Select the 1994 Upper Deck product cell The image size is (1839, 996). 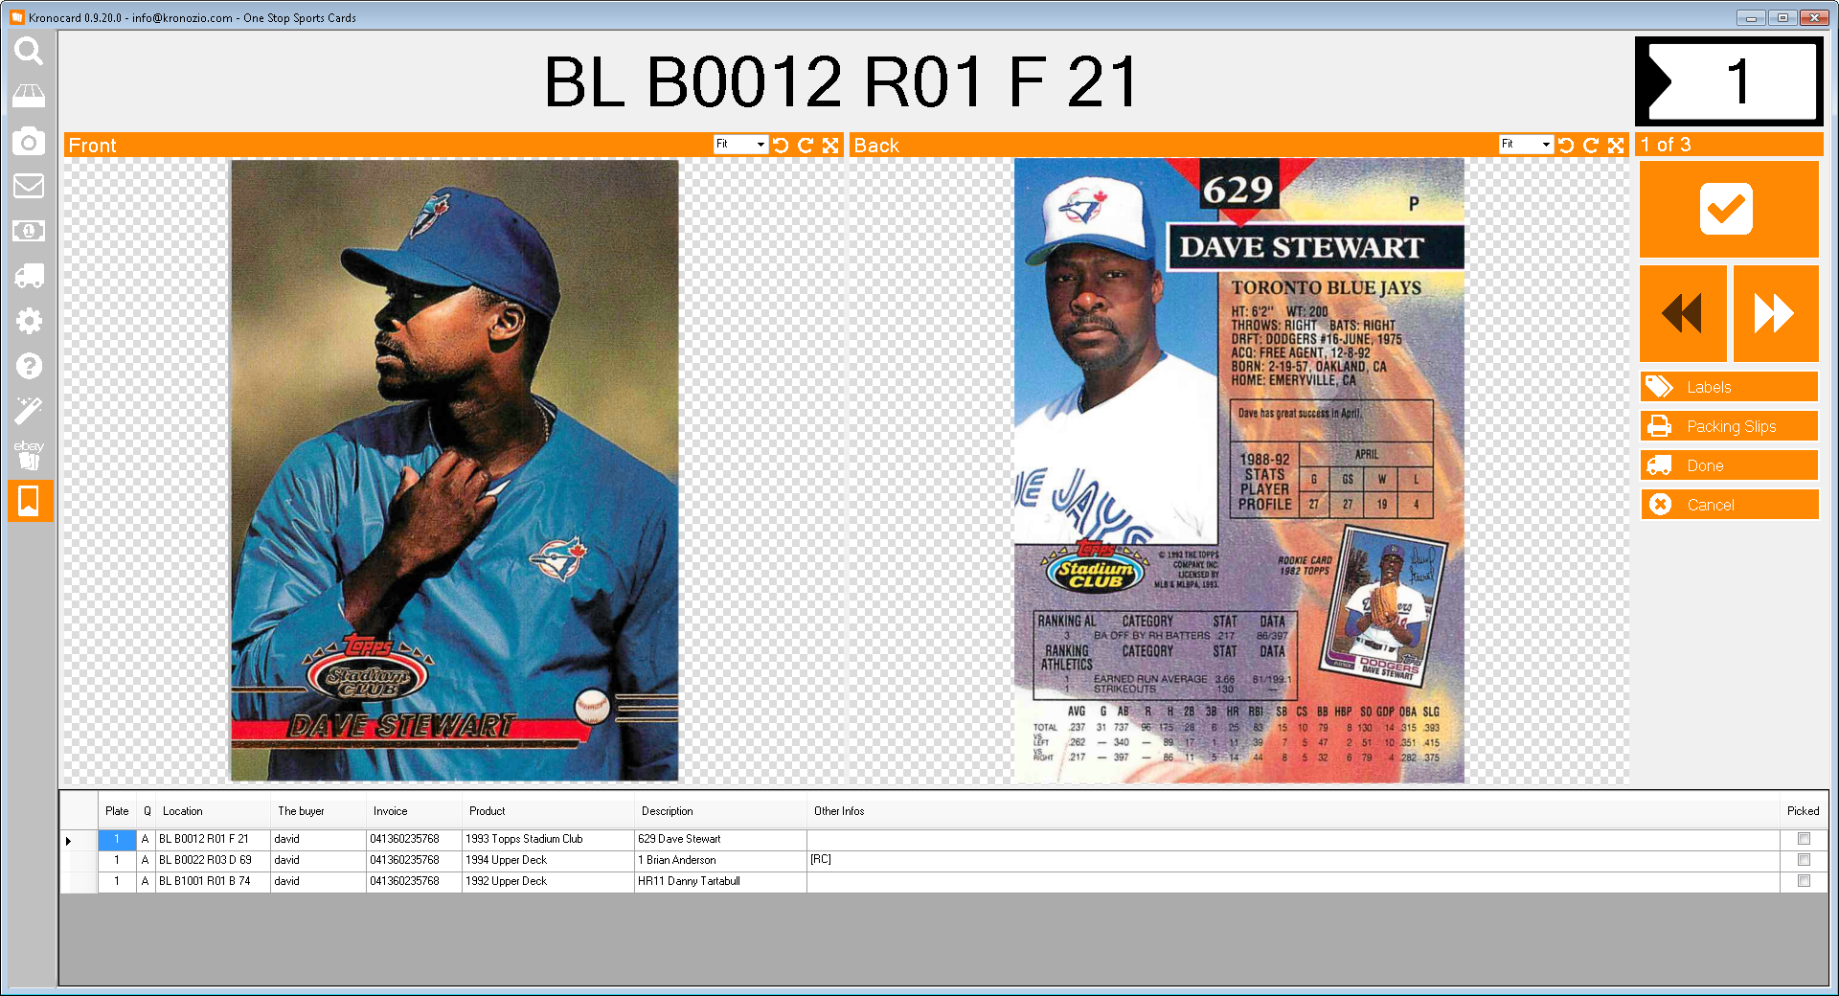pyautogui.click(x=548, y=860)
